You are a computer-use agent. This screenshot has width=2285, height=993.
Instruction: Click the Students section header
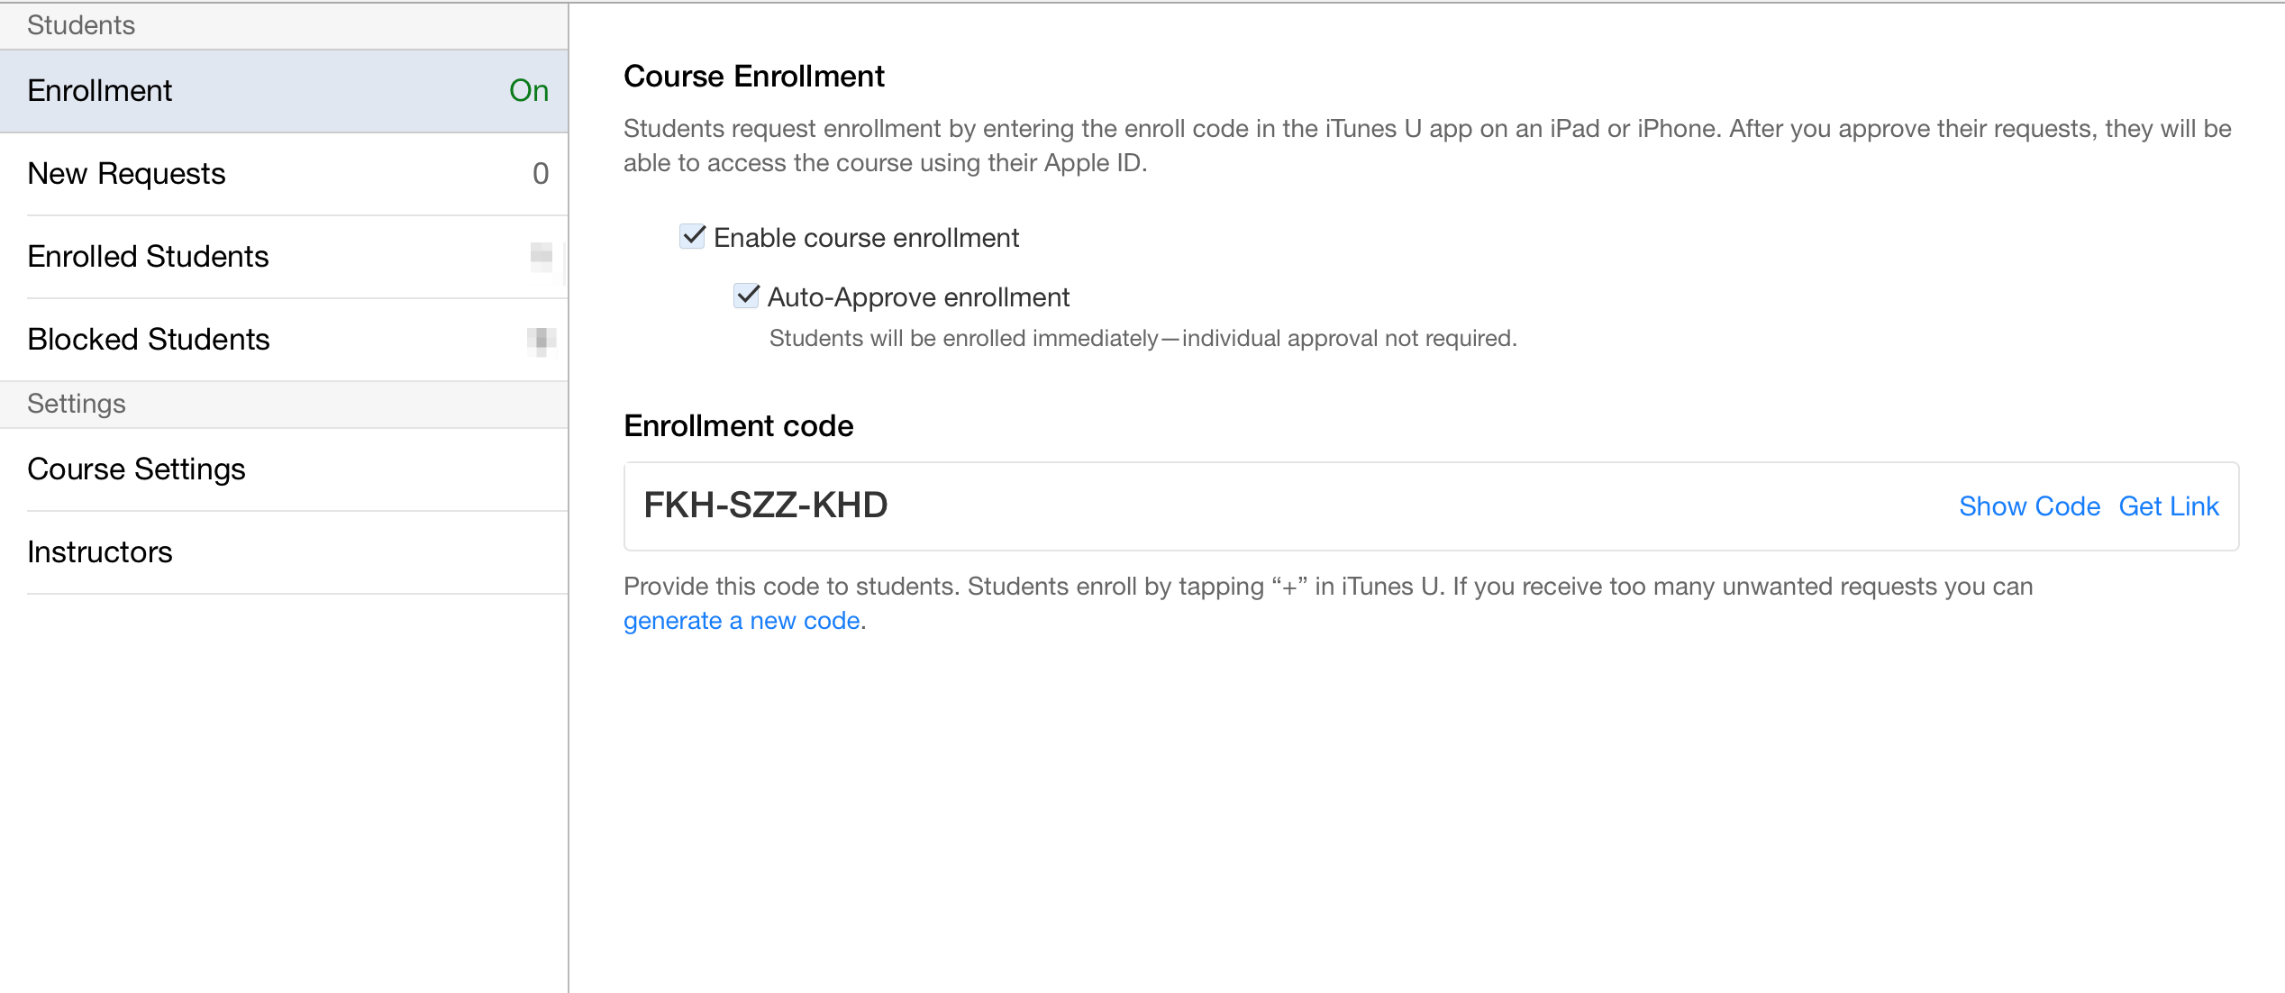click(81, 25)
